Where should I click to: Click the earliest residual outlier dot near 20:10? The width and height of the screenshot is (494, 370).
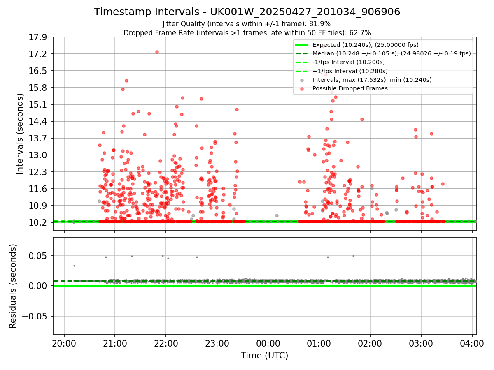(74, 266)
